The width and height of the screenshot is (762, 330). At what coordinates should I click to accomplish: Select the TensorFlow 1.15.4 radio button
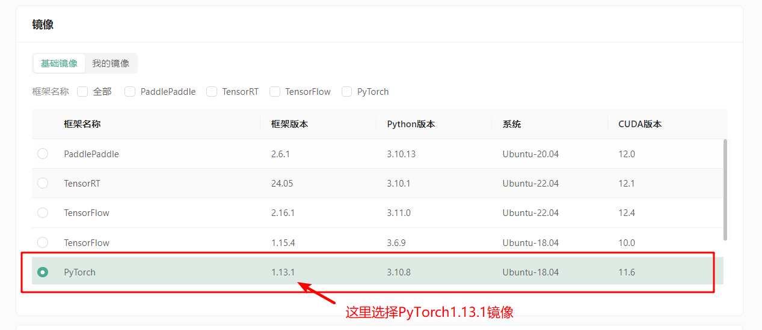pyautogui.click(x=43, y=242)
